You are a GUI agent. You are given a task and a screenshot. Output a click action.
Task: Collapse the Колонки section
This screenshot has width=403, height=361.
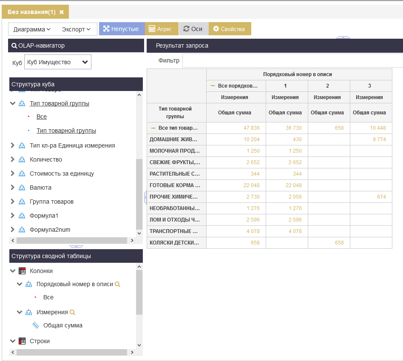13,271
